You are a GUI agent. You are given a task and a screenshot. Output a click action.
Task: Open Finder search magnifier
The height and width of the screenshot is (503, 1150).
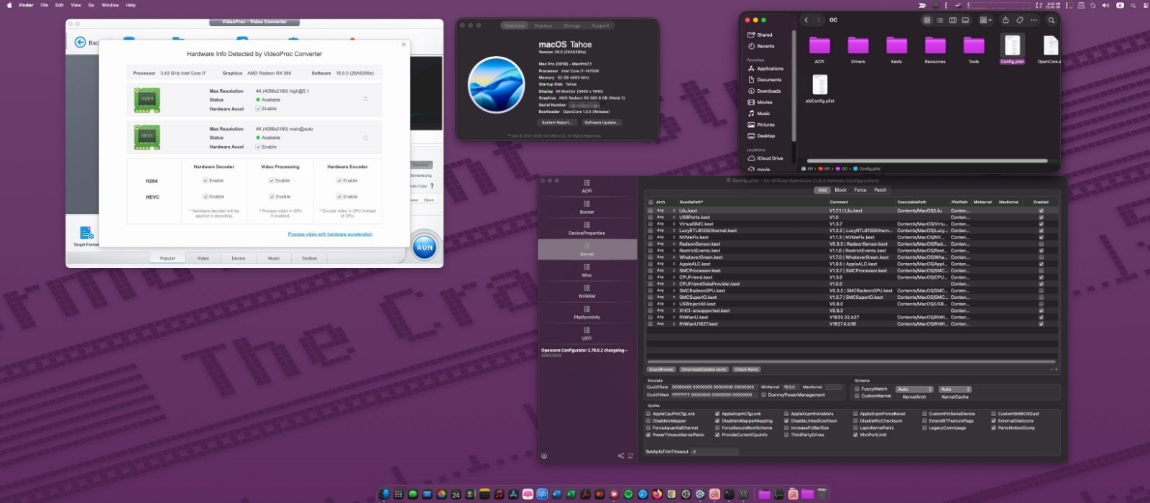[x=1051, y=20]
